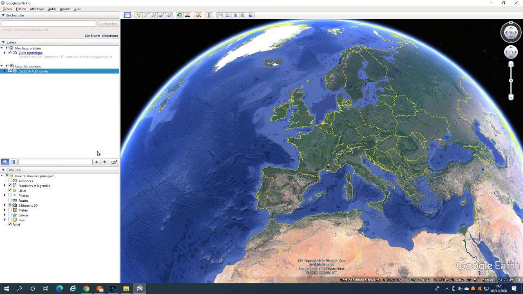Viewport: 523px width, 294px height.
Task: Open the Fichier menu
Action: pos(7,9)
